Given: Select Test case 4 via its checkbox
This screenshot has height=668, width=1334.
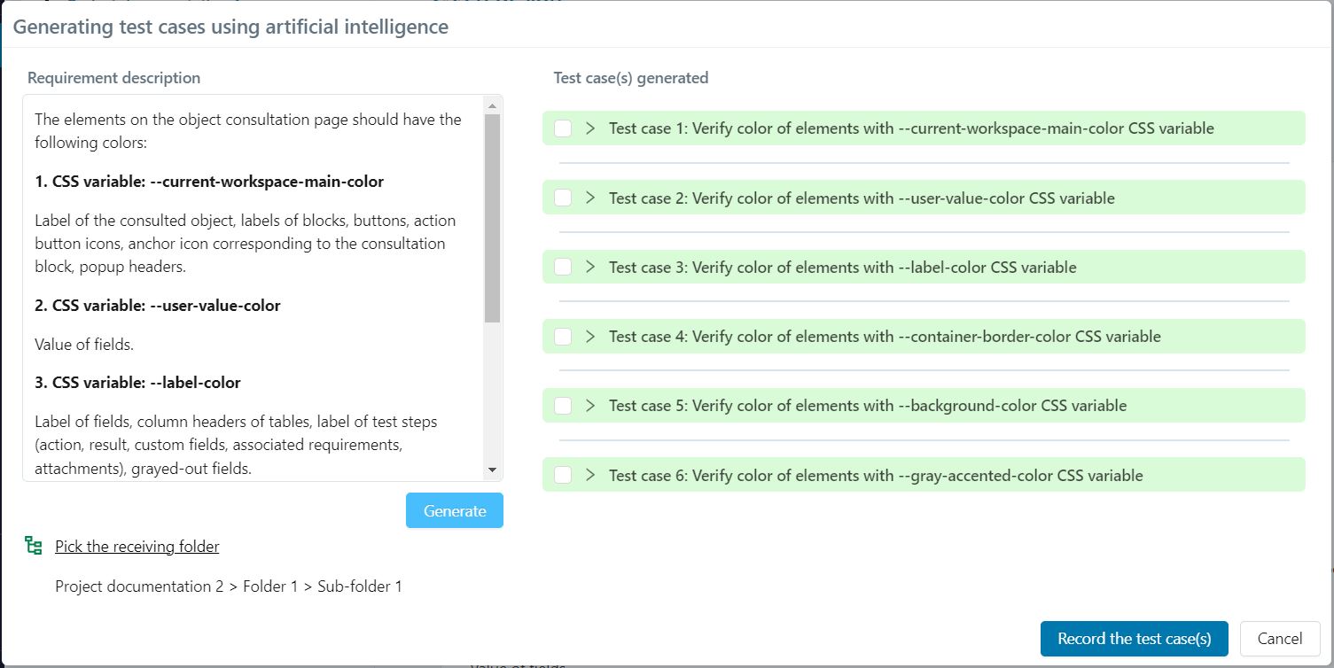Looking at the screenshot, I should [562, 336].
